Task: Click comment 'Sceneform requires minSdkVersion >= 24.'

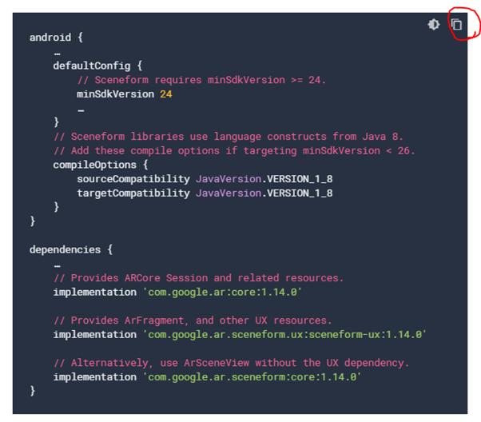Action: click(201, 80)
